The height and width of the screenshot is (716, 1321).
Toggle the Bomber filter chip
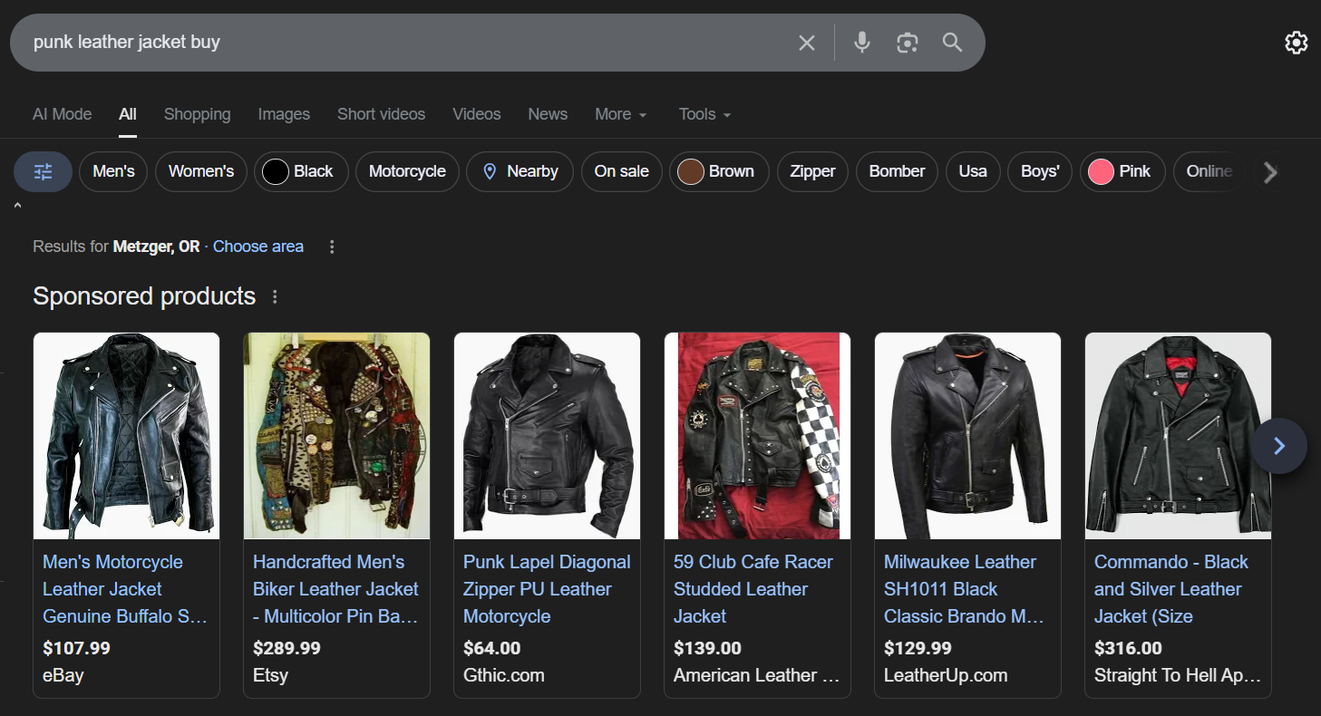(898, 171)
